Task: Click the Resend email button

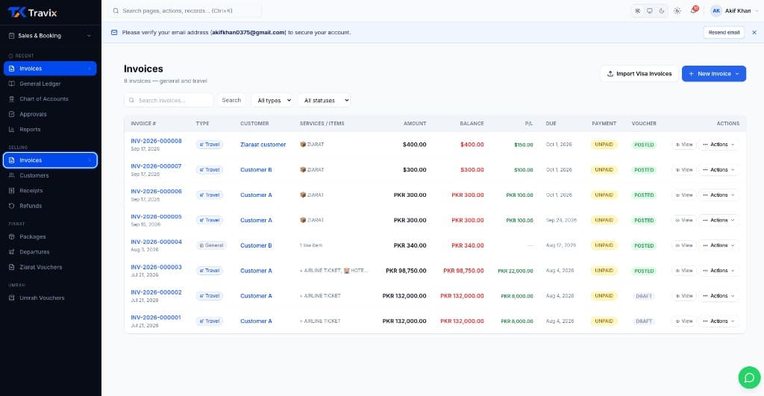Action: point(724,33)
